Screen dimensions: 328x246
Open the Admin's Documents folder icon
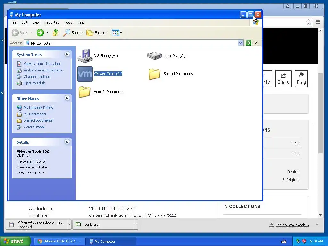(x=85, y=92)
